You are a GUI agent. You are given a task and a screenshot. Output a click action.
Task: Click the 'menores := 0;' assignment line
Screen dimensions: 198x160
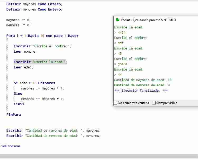[x=18, y=25]
